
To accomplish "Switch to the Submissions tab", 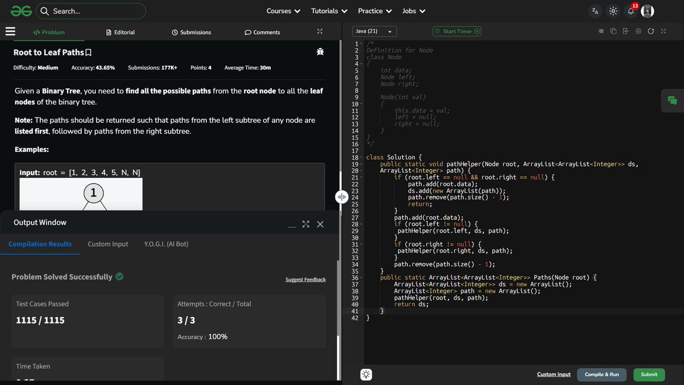I will click(x=192, y=33).
